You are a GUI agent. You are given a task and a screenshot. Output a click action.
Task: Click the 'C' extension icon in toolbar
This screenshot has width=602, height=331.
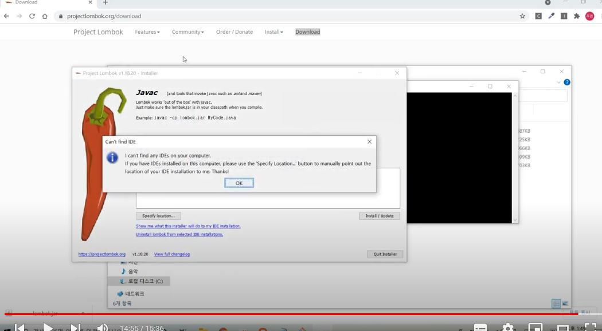pos(538,16)
